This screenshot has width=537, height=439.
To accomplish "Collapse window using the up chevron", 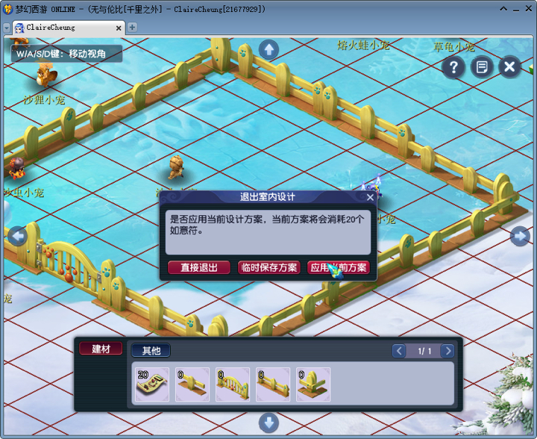I will click(503, 9).
